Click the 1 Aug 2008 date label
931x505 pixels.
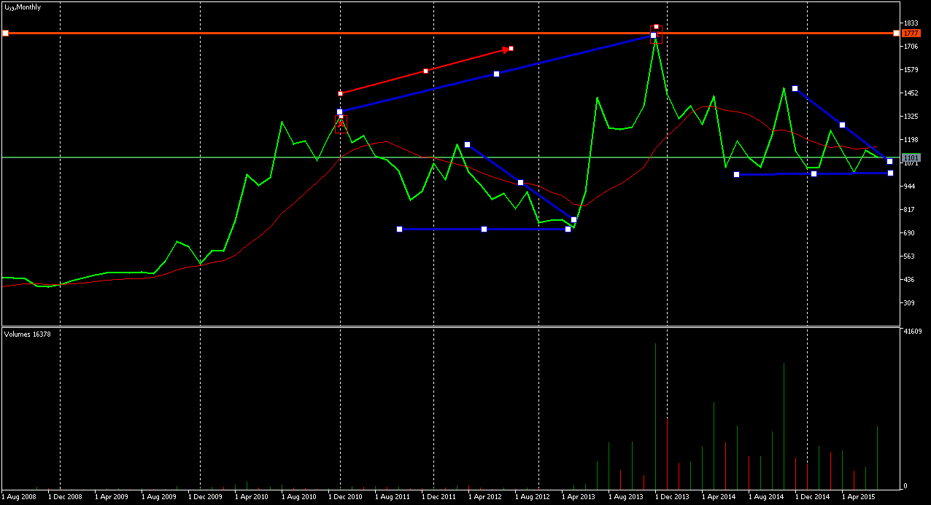click(18, 497)
